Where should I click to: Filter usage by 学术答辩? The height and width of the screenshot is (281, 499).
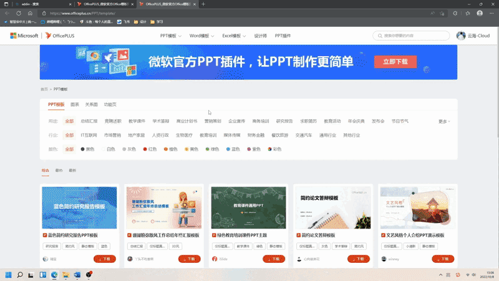161,121
